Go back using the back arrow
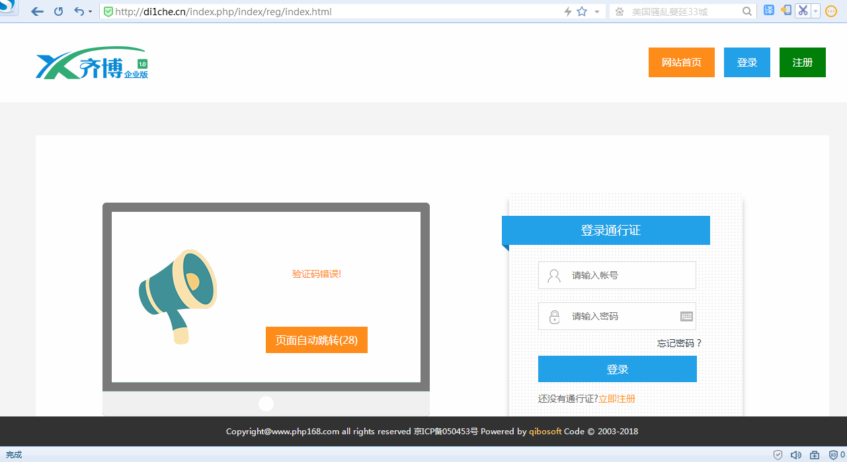Image resolution: width=847 pixels, height=462 pixels. pos(37,11)
